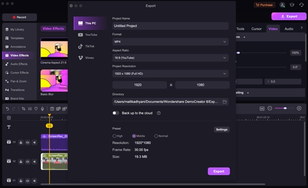308x188 pixels.
Task: Open preset Settings button
Action: click(222, 129)
